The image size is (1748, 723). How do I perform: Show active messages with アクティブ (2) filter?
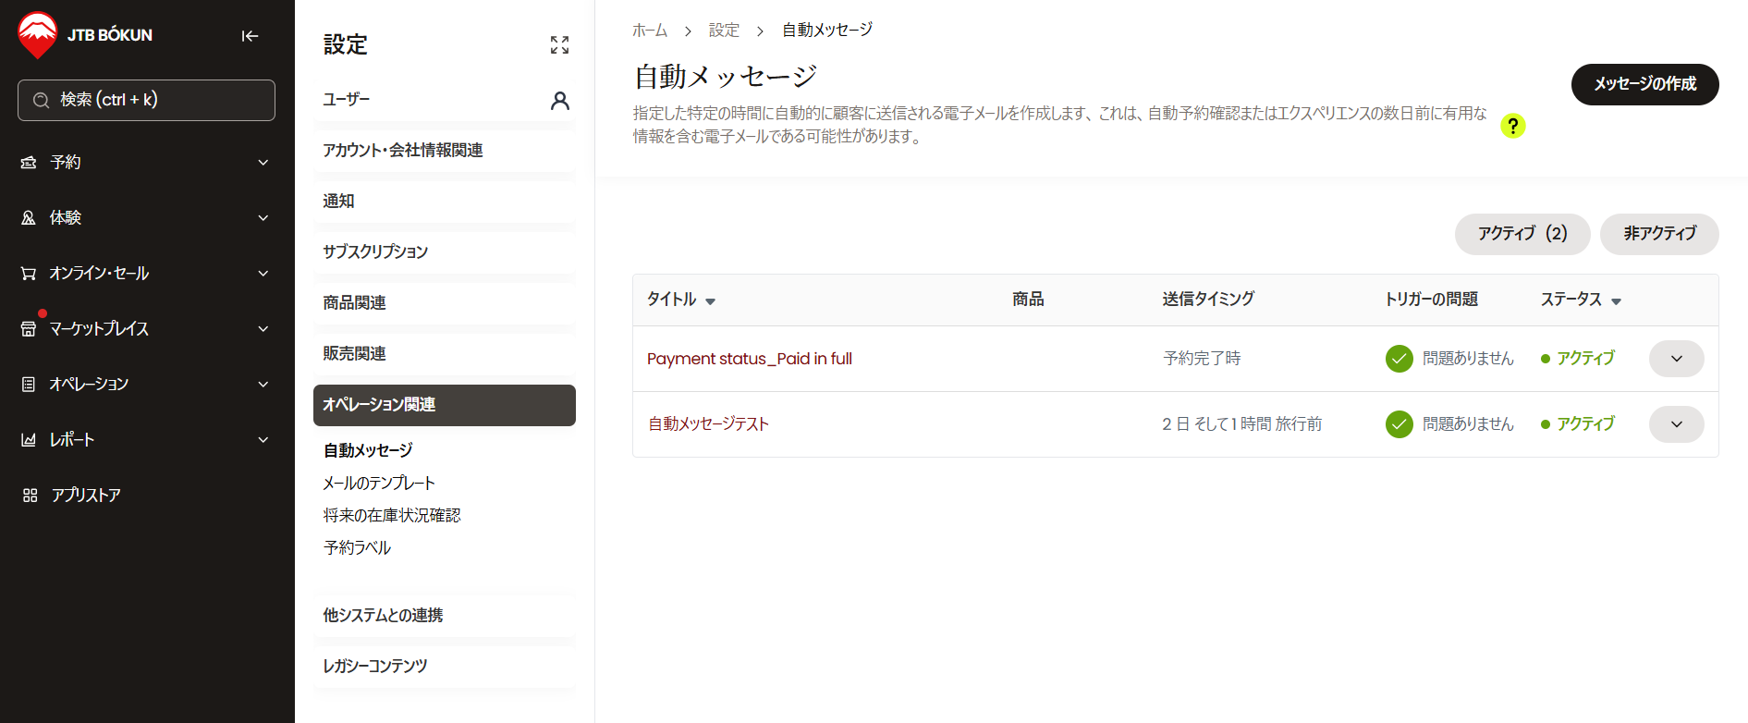tap(1522, 234)
